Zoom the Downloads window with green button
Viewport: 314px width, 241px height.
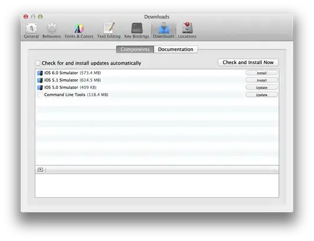pos(40,17)
